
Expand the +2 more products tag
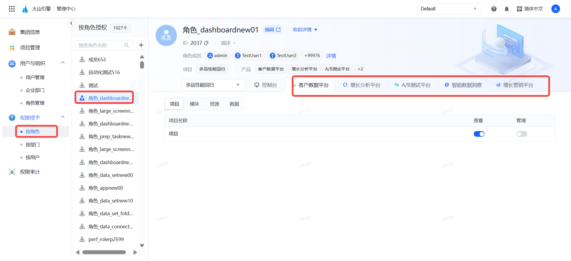(360, 69)
